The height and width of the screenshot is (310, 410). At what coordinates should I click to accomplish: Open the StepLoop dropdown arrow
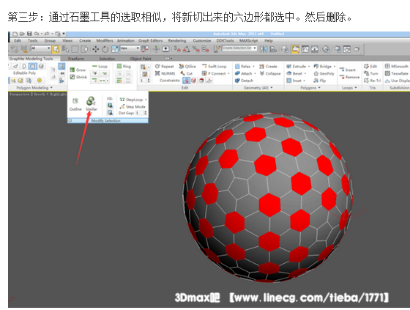146,100
